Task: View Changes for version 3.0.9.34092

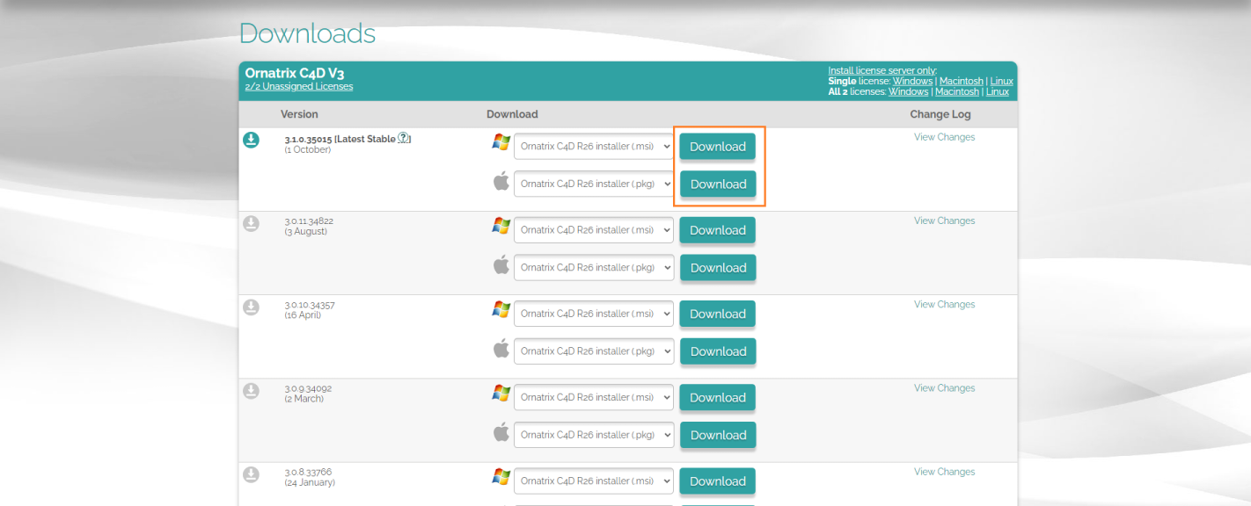Action: pyautogui.click(x=944, y=388)
